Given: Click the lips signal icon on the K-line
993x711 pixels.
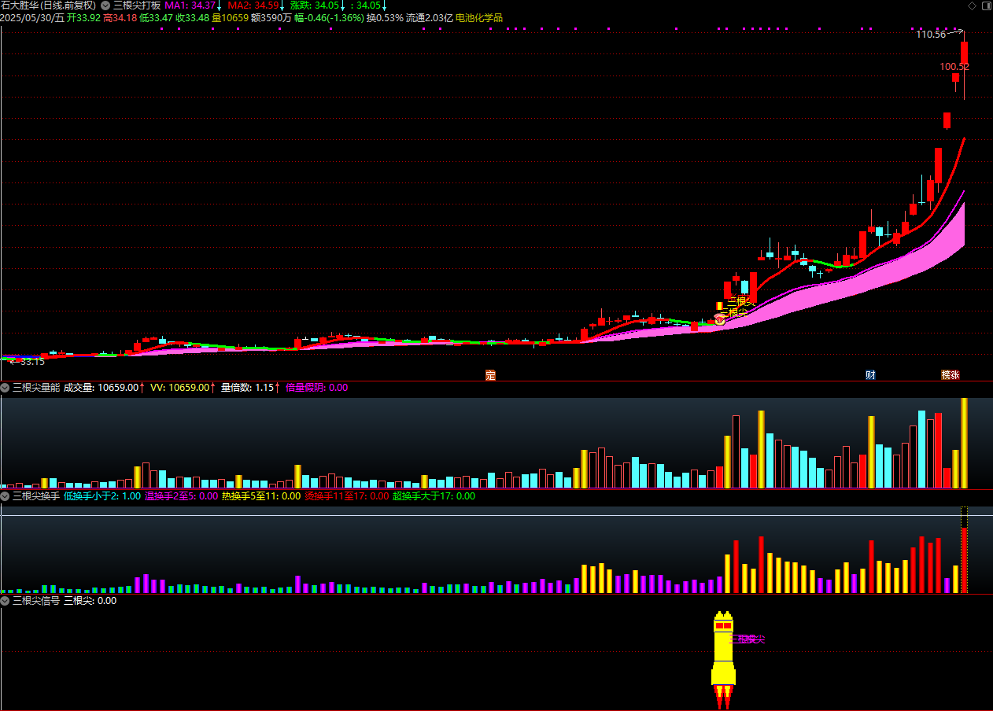Looking at the screenshot, I should click(719, 319).
